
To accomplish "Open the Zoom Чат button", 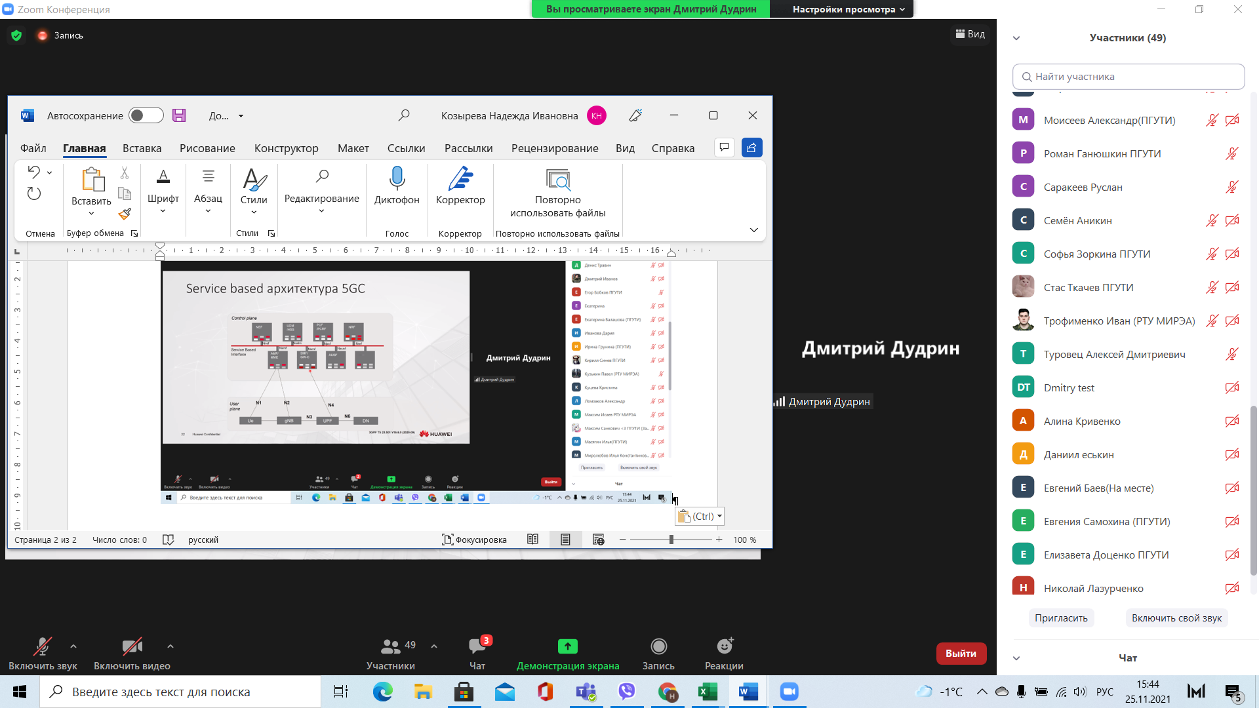I will point(477,654).
